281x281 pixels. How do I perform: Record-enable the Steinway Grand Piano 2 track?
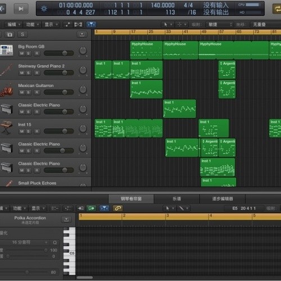click(37, 73)
